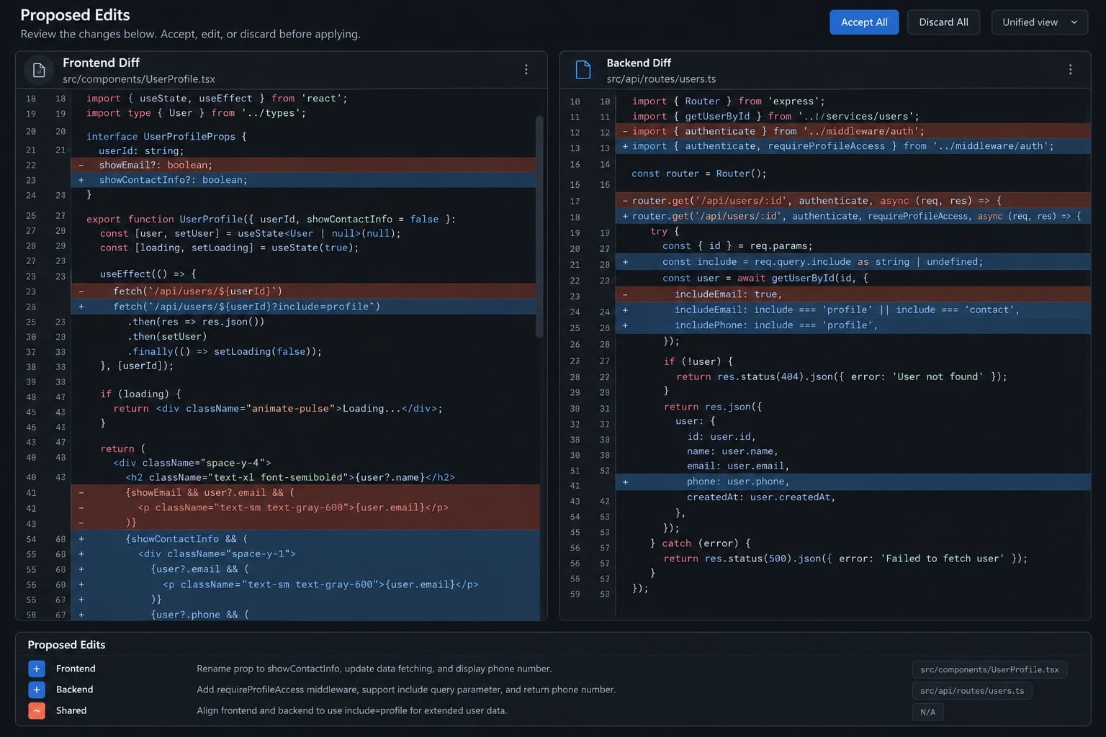
Task: Click file path under Frontend Diff header
Action: [138, 79]
